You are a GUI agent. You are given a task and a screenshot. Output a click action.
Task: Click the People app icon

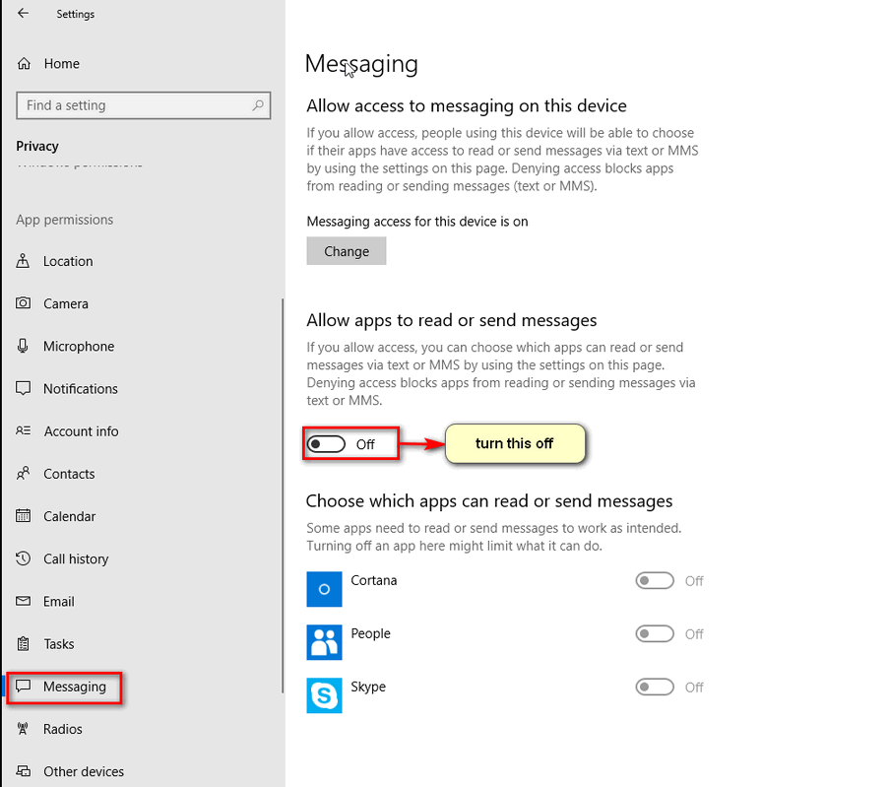(x=324, y=641)
